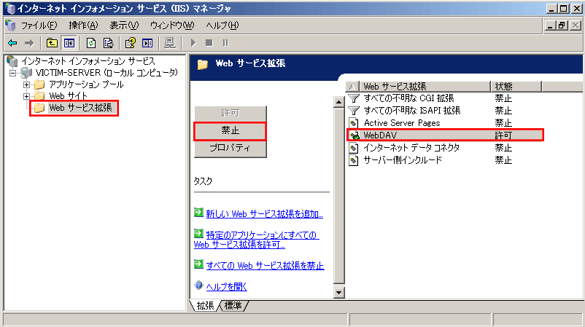
Task: Open the ファイル(F) menu
Action: pyautogui.click(x=39, y=25)
